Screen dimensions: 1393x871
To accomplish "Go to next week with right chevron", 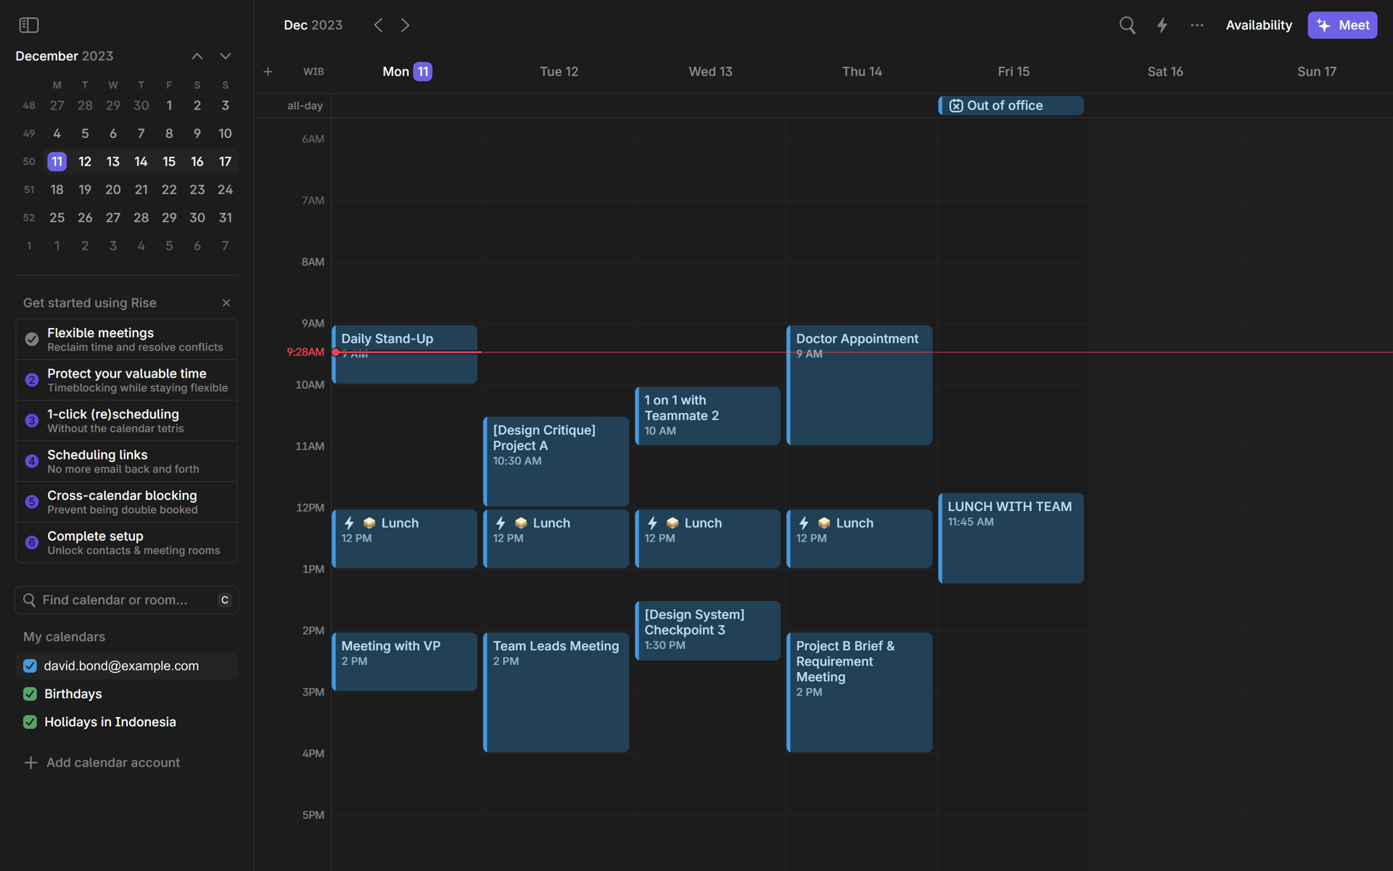I will click(x=406, y=25).
